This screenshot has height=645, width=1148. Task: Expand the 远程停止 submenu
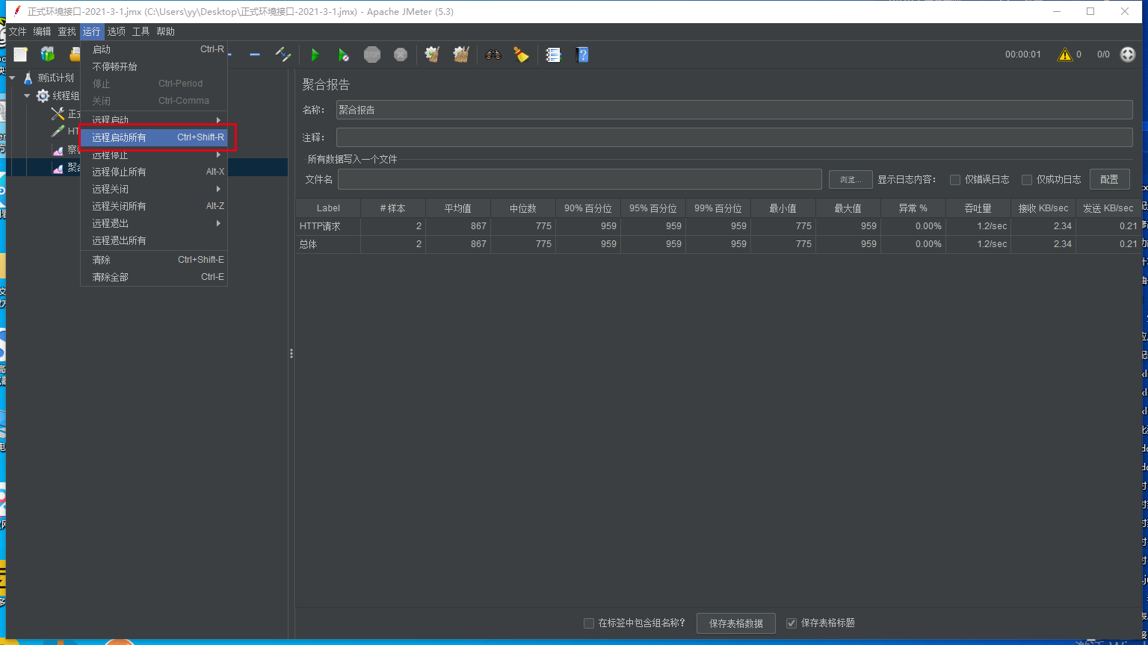154,155
